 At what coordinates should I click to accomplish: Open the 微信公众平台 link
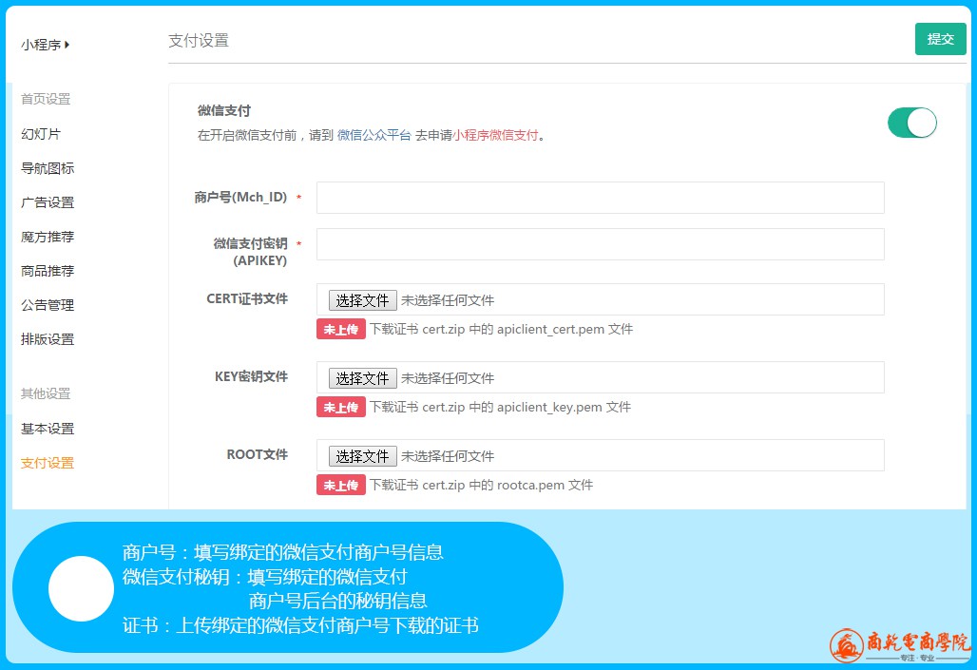374,135
